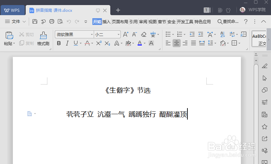Increase font size with A+ icon
Screen dimensions: 271x164
tap(126, 34)
